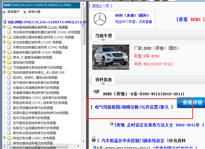Click document icon of 智能伺服模块 (ISM)

[x=9, y=97]
